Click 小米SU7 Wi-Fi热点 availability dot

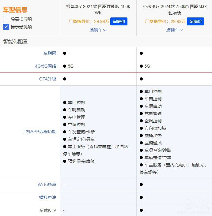[x=141, y=184]
